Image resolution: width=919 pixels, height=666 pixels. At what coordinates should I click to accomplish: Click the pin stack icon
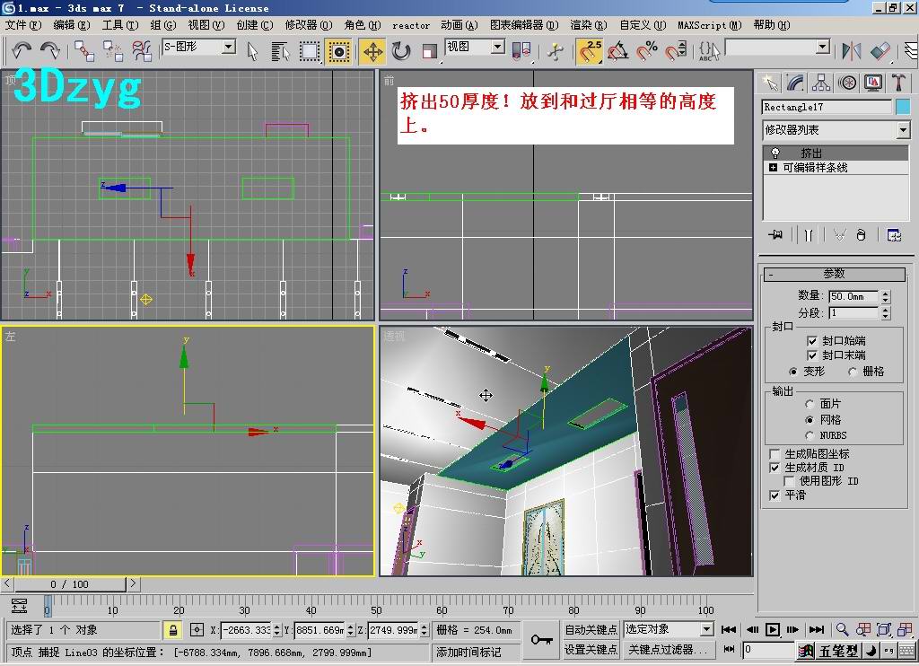(776, 235)
